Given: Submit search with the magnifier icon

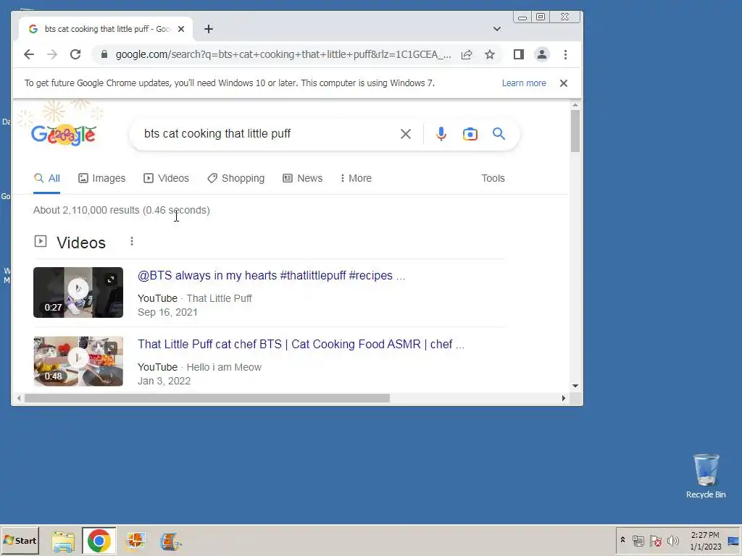Looking at the screenshot, I should point(499,134).
